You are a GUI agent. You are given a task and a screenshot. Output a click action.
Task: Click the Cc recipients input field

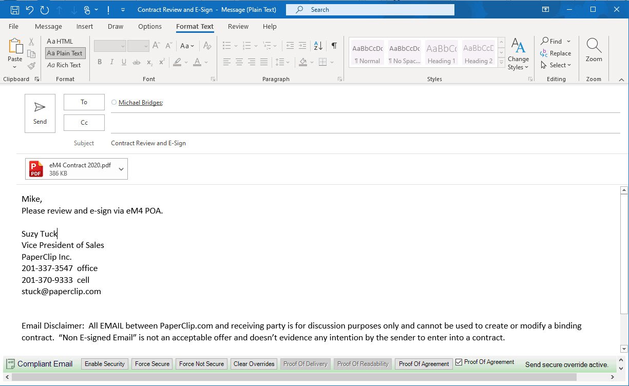pos(365,123)
